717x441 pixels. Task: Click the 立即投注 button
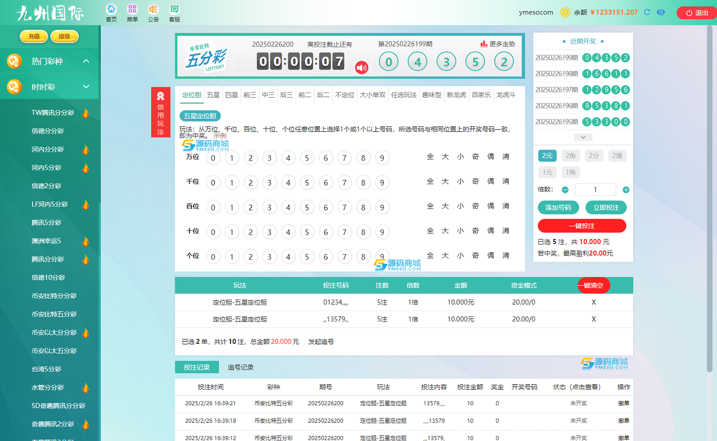[606, 208]
